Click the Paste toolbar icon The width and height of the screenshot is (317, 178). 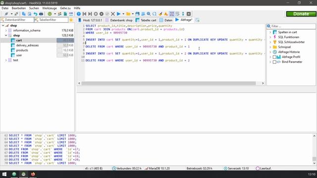29,14
